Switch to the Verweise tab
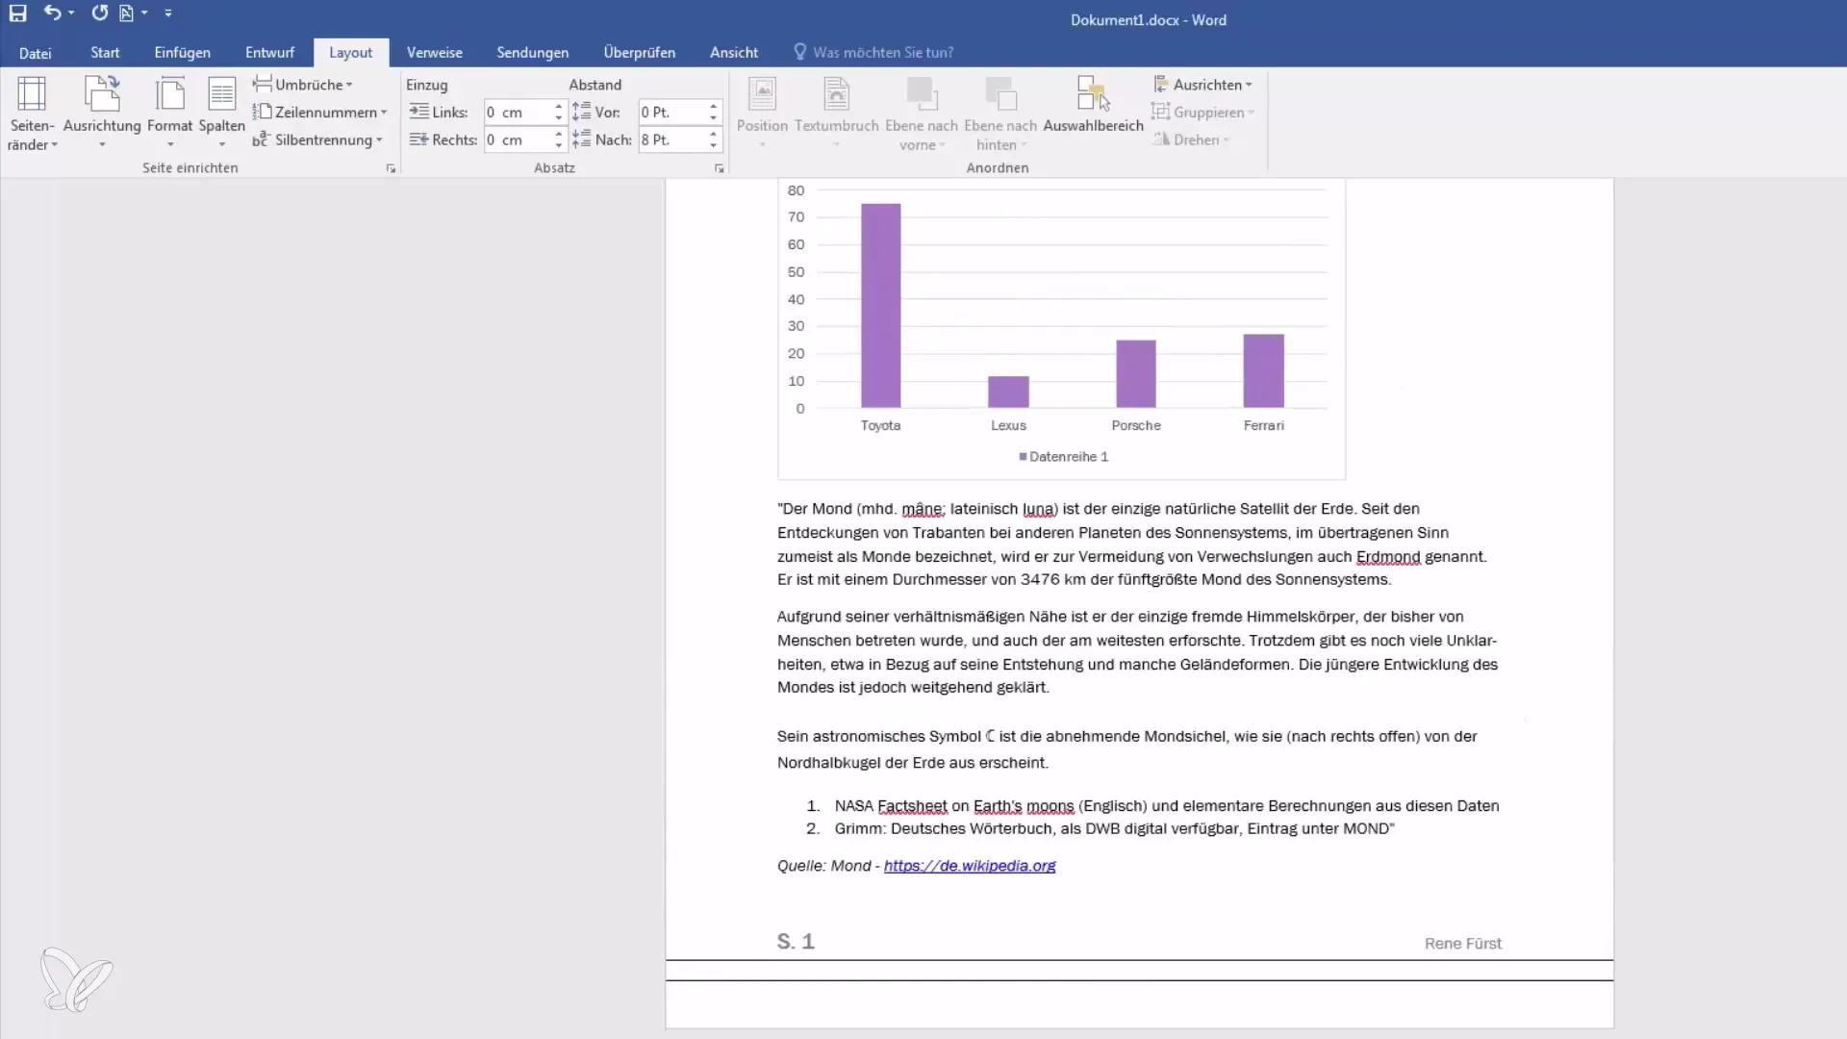 [434, 53]
